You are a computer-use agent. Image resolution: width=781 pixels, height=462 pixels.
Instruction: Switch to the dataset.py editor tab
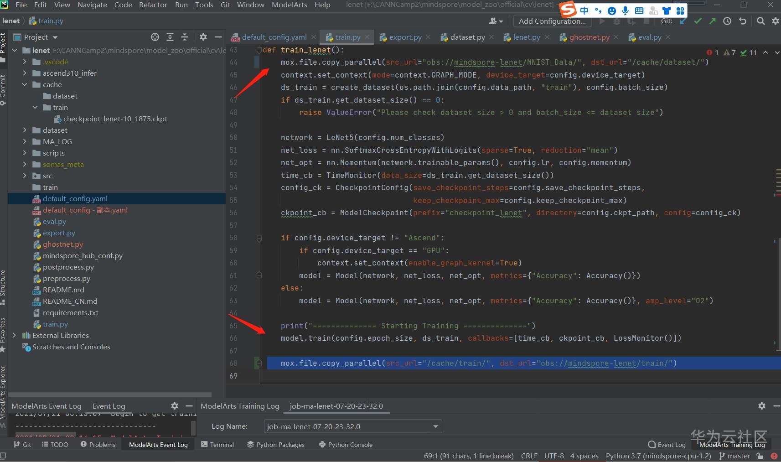coord(467,37)
